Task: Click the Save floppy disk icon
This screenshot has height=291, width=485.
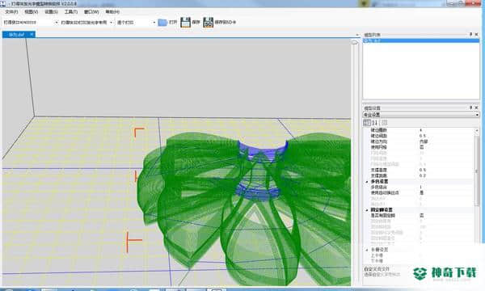Action: pyautogui.click(x=185, y=23)
